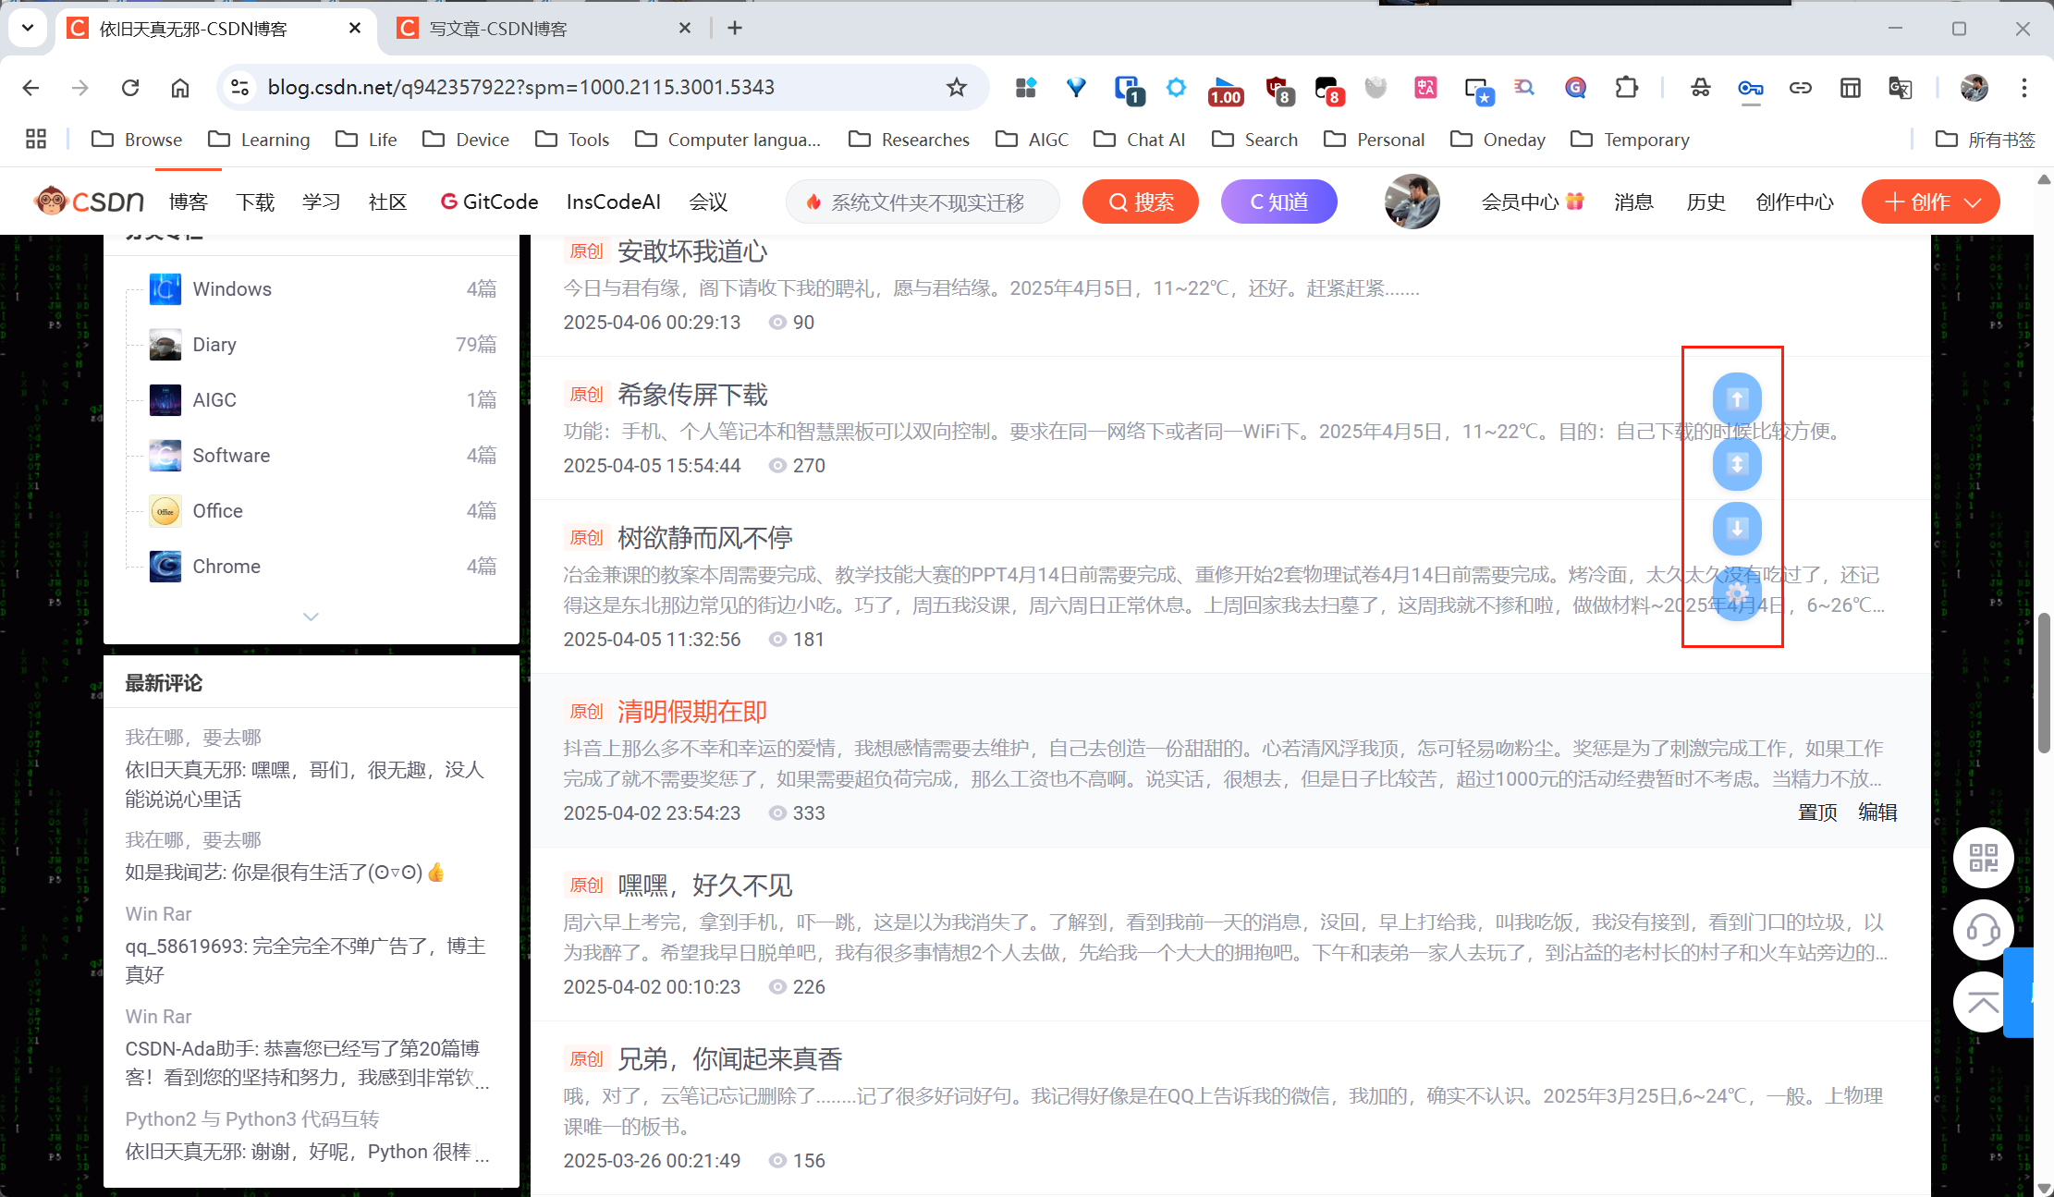This screenshot has width=2054, height=1197.
Task: Click the floating scroll-to-top arrow button
Action: pyautogui.click(x=1736, y=398)
